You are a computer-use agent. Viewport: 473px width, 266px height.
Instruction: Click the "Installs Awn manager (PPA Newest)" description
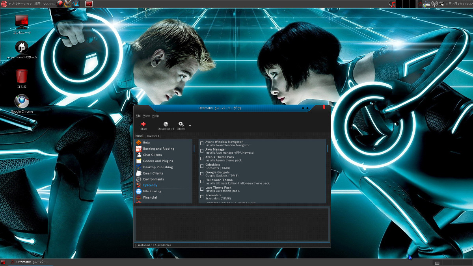coord(229,153)
